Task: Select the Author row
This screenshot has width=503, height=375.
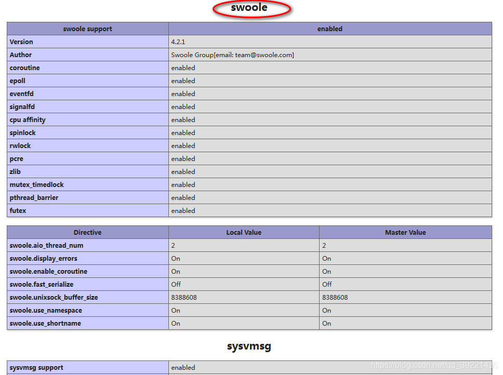Action: pos(21,55)
